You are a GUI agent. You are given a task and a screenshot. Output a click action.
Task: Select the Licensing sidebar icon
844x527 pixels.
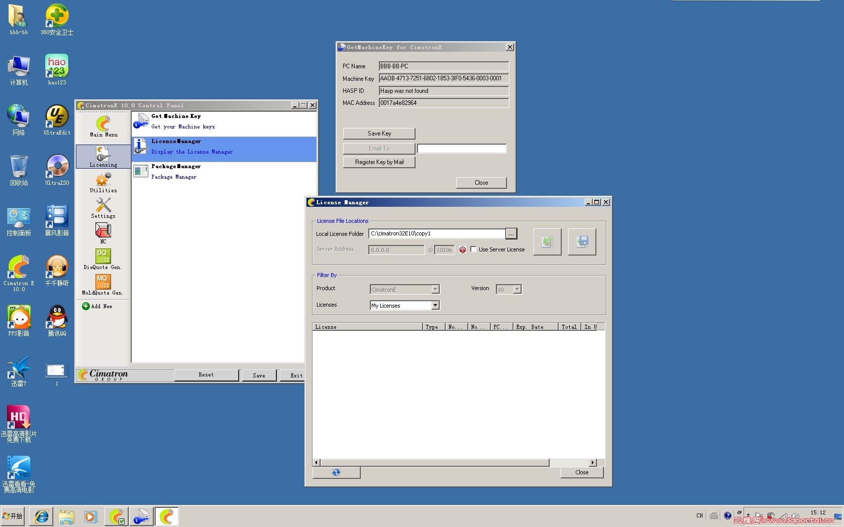(x=103, y=157)
